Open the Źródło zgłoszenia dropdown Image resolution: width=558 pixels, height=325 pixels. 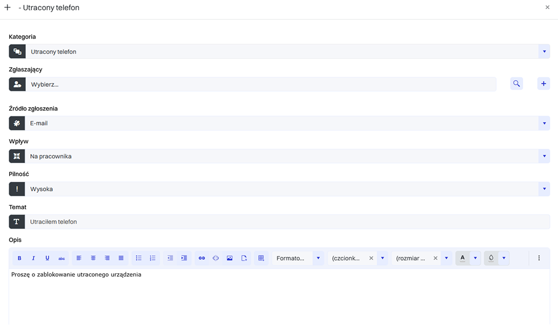click(x=544, y=123)
